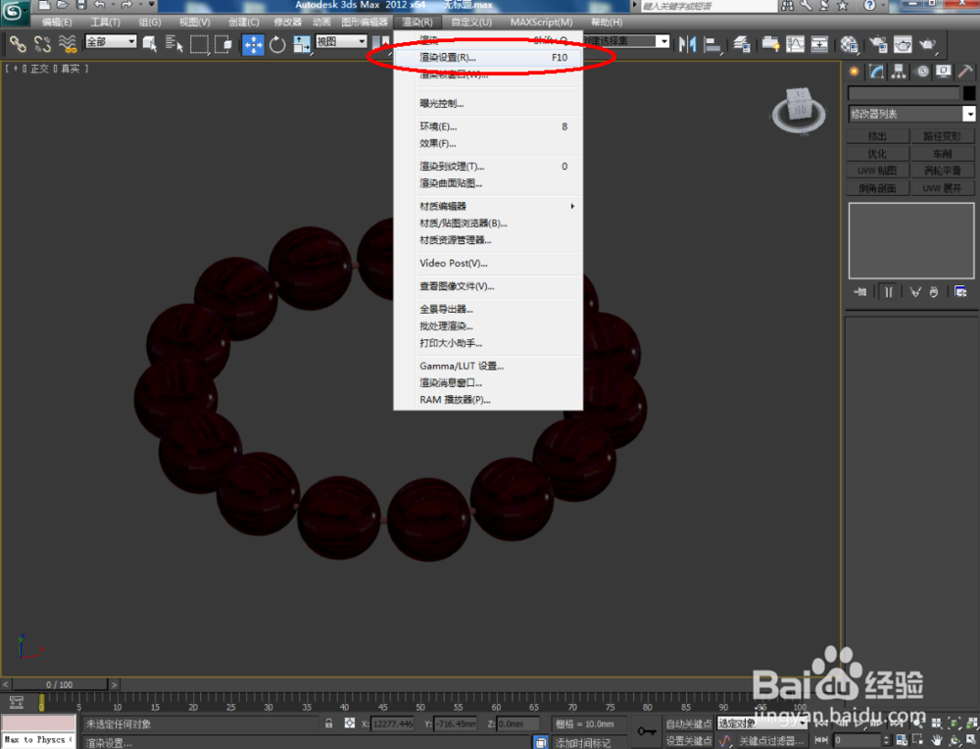Select the Select and Link tool

pos(18,43)
